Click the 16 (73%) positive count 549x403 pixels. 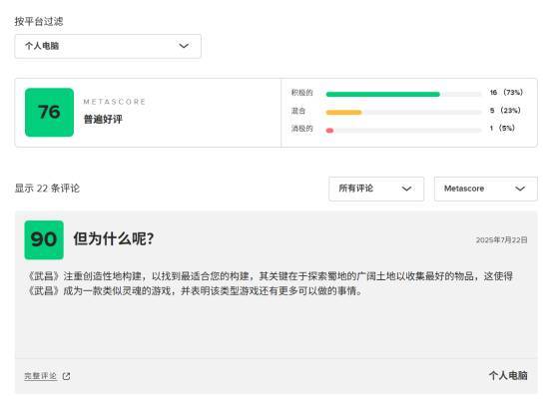[x=506, y=93]
